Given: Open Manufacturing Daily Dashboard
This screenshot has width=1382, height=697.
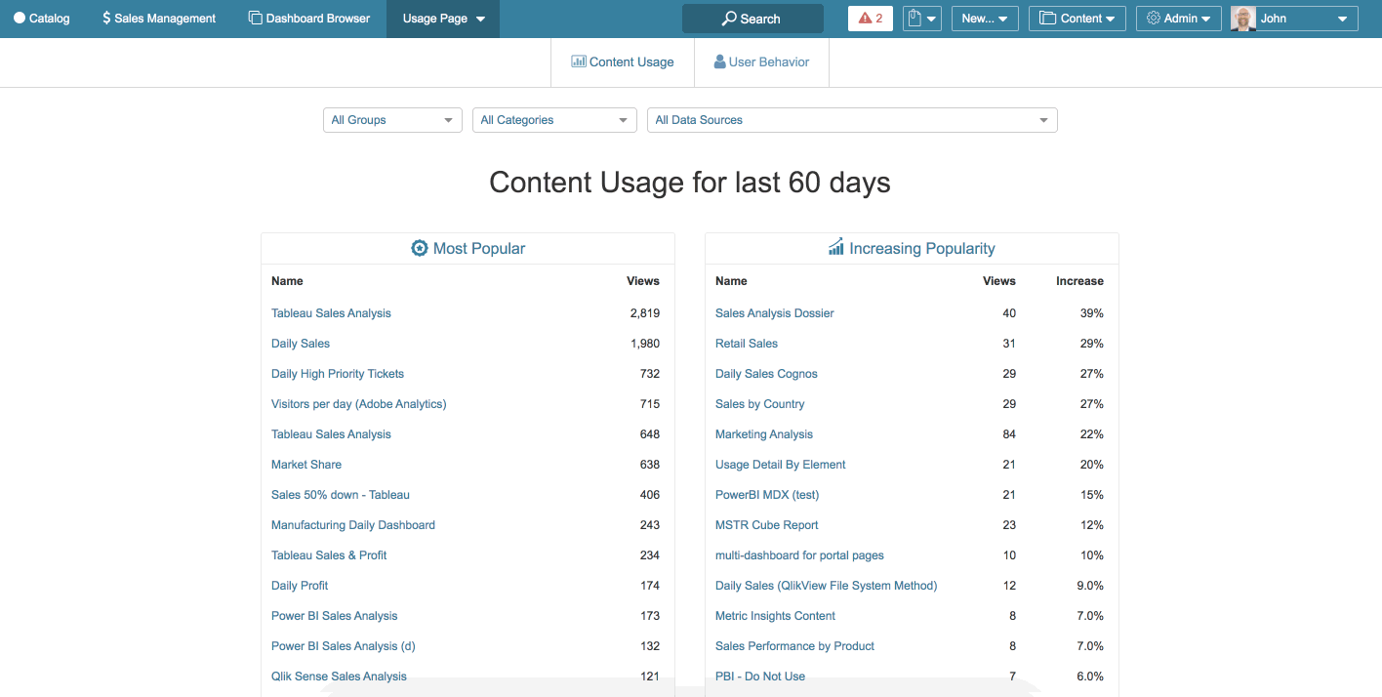Looking at the screenshot, I should coord(353,525).
